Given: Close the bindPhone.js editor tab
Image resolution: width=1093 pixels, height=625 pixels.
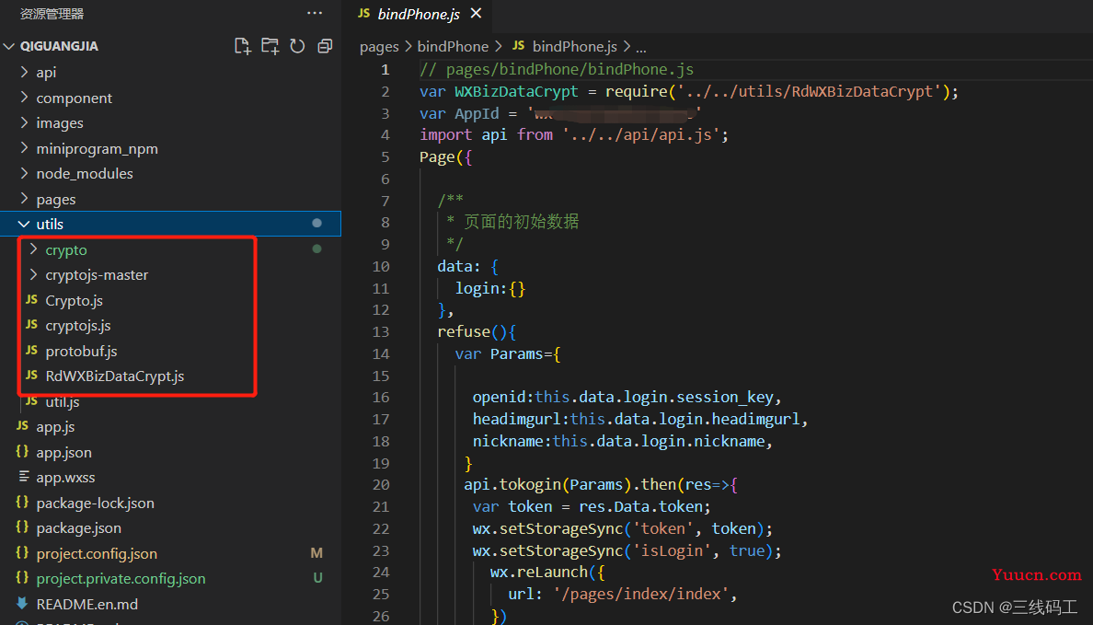Looking at the screenshot, I should [476, 13].
